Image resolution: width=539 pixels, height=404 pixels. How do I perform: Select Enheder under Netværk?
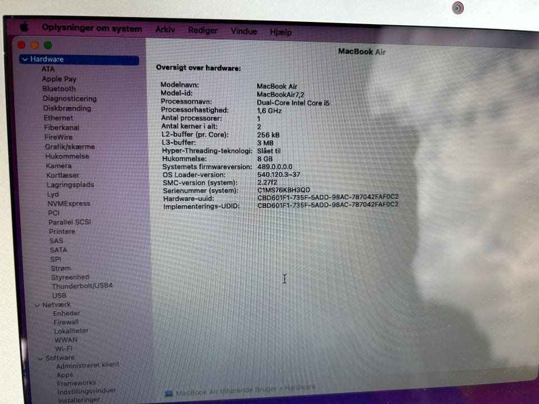pyautogui.click(x=67, y=313)
